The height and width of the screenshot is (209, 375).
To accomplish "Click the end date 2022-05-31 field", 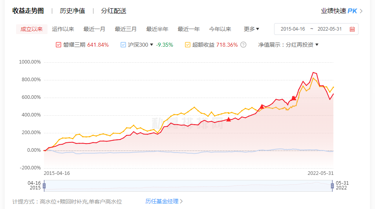I will (329, 29).
